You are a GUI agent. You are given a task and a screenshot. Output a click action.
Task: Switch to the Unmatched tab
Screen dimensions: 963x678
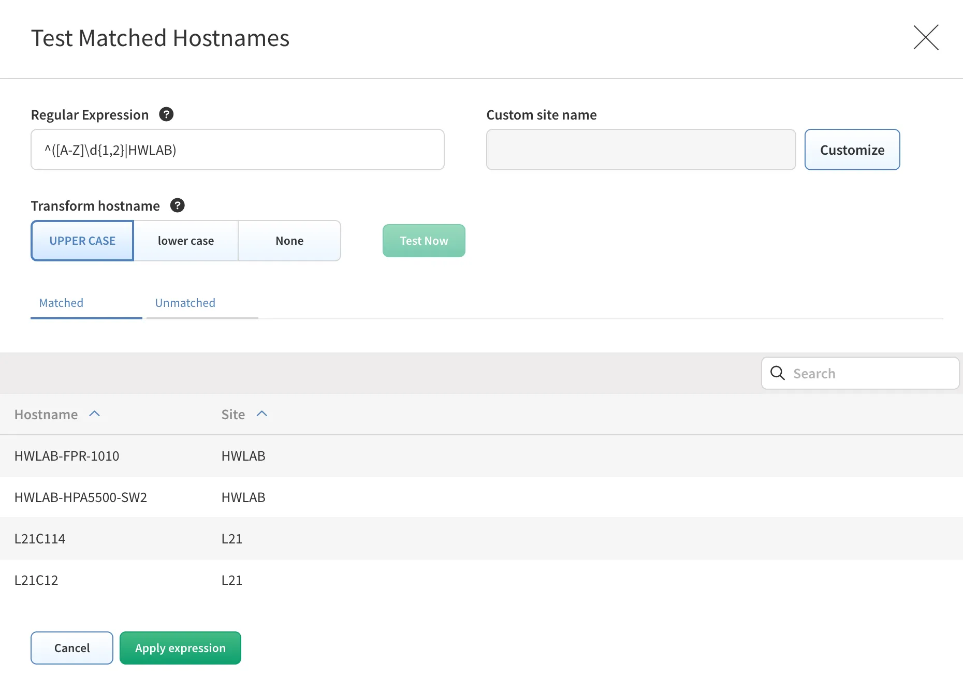(184, 303)
